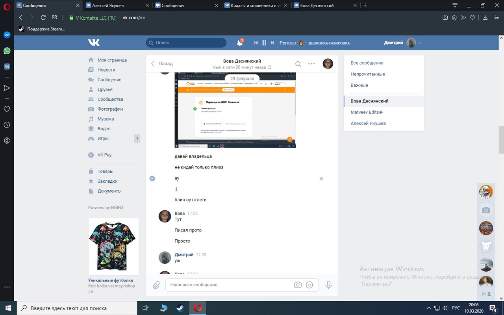Viewport: 504px width, 315px height.
Task: Open conversation actions three-dot menu
Action: pos(311,64)
